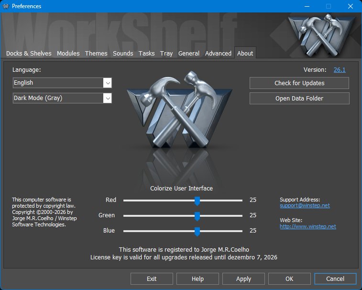The image size is (362, 290).
Task: Show the Advanced tab
Action: tap(218, 54)
